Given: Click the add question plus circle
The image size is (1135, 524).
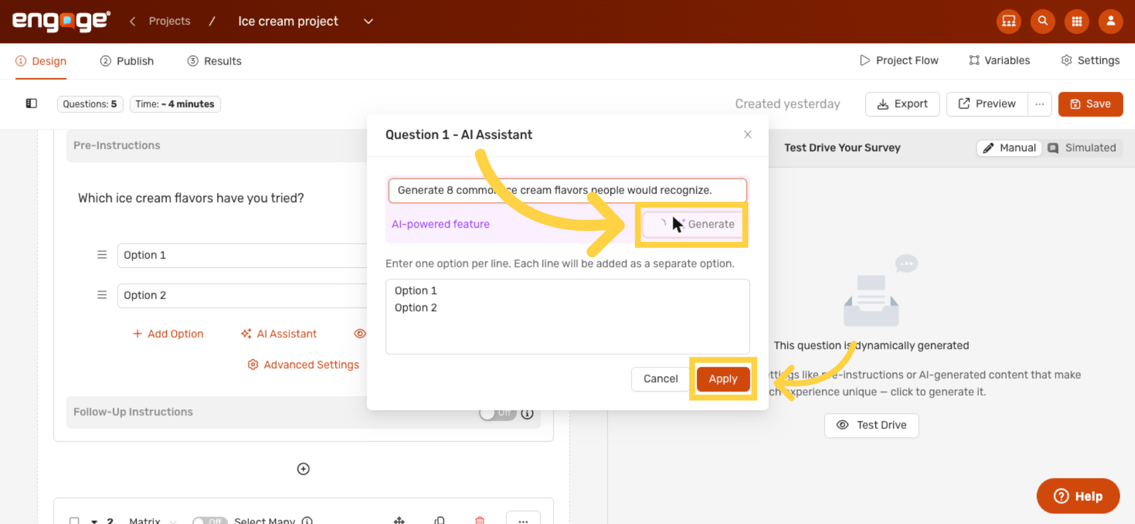Looking at the screenshot, I should (x=303, y=469).
